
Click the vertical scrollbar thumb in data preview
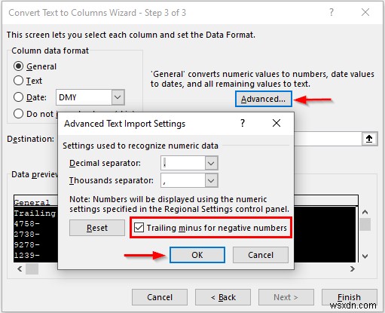point(365,224)
